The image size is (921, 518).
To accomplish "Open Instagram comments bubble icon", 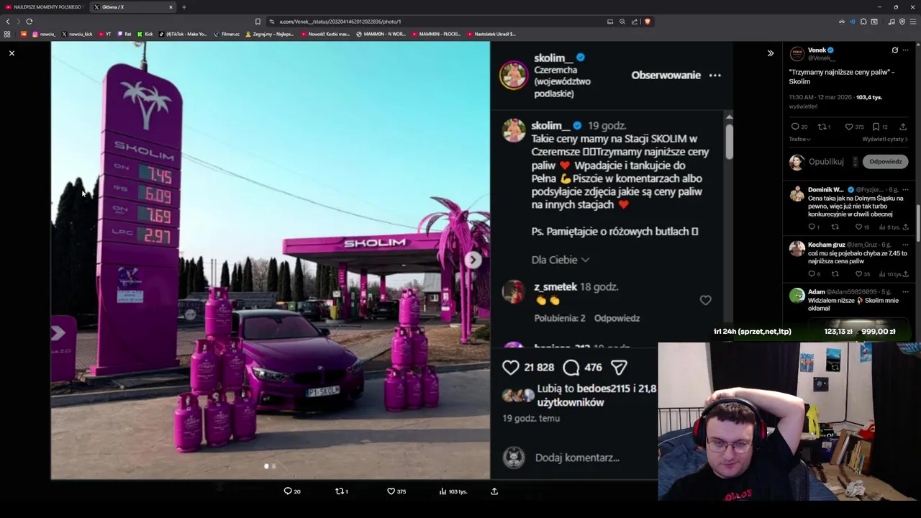I will tap(571, 368).
